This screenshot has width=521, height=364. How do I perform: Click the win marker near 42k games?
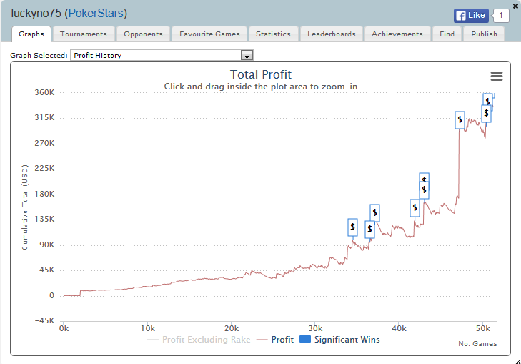click(415, 208)
